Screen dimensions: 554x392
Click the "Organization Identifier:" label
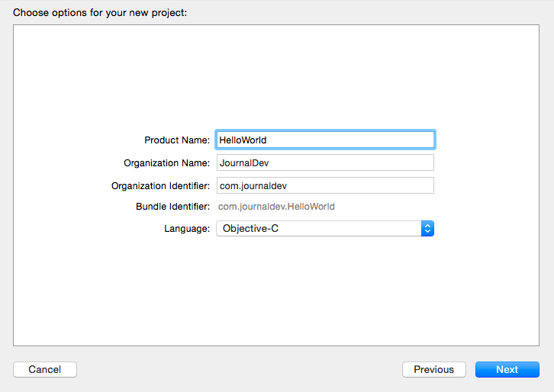[x=160, y=186]
